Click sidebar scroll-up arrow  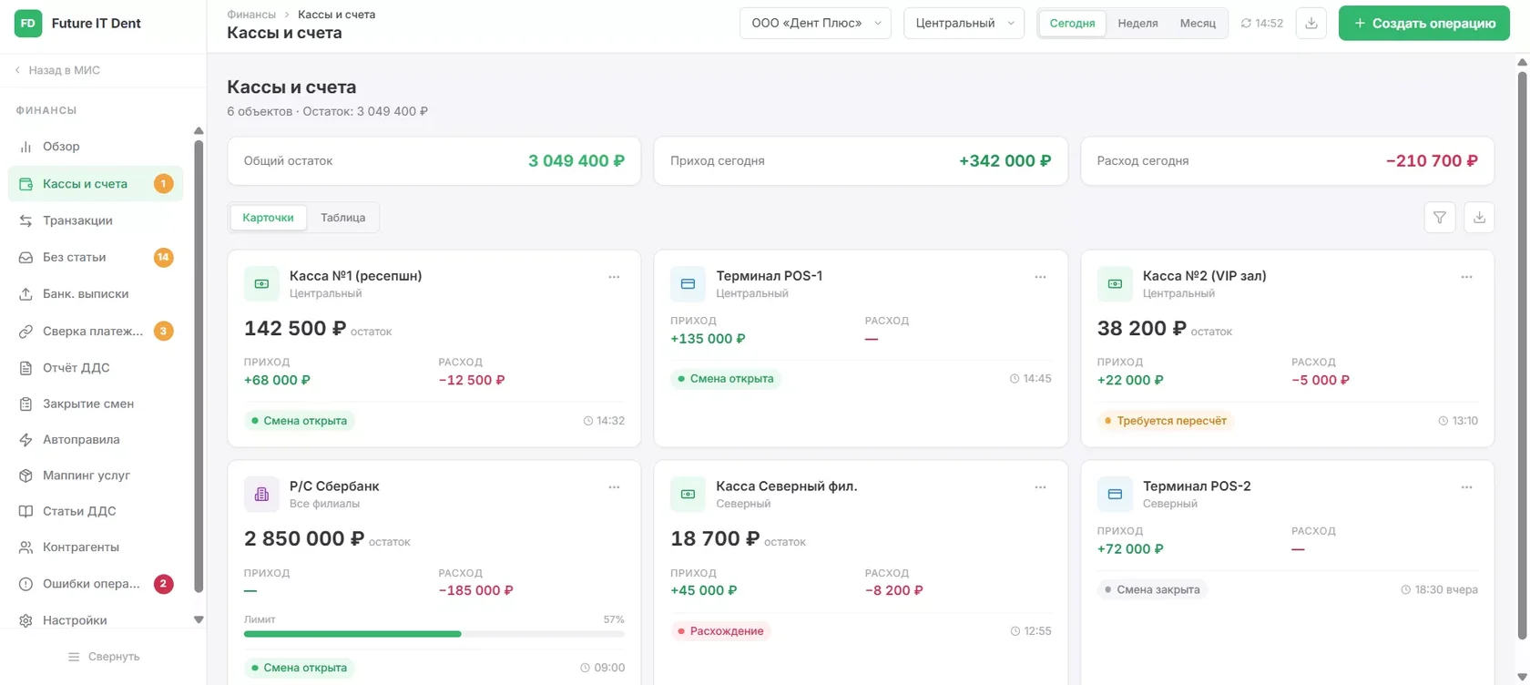coord(199,131)
